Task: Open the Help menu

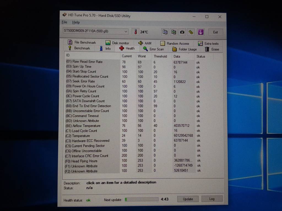Action: pos(76,22)
